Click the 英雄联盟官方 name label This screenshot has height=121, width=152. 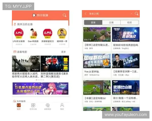point(48,41)
